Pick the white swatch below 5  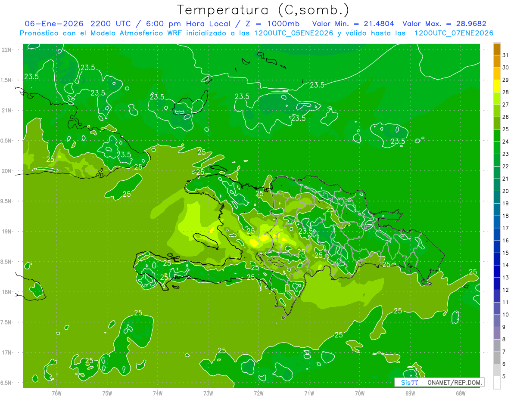(x=497, y=383)
